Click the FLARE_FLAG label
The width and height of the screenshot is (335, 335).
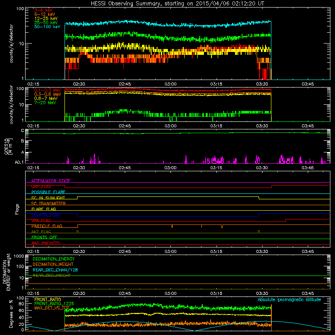coord(44,209)
